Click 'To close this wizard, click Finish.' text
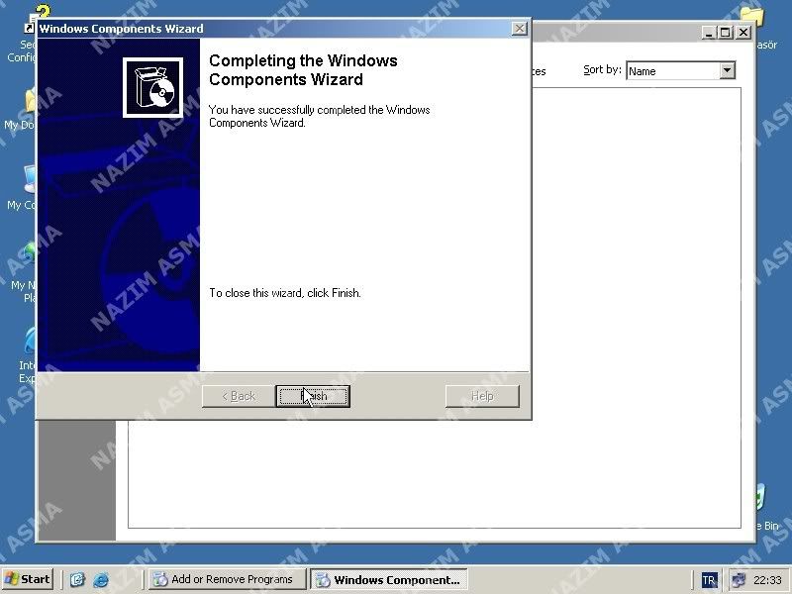 285,293
